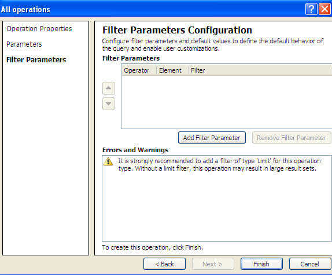Screen dimensions: 332x275
Task: Close the All operations dialog
Action: 324,9
